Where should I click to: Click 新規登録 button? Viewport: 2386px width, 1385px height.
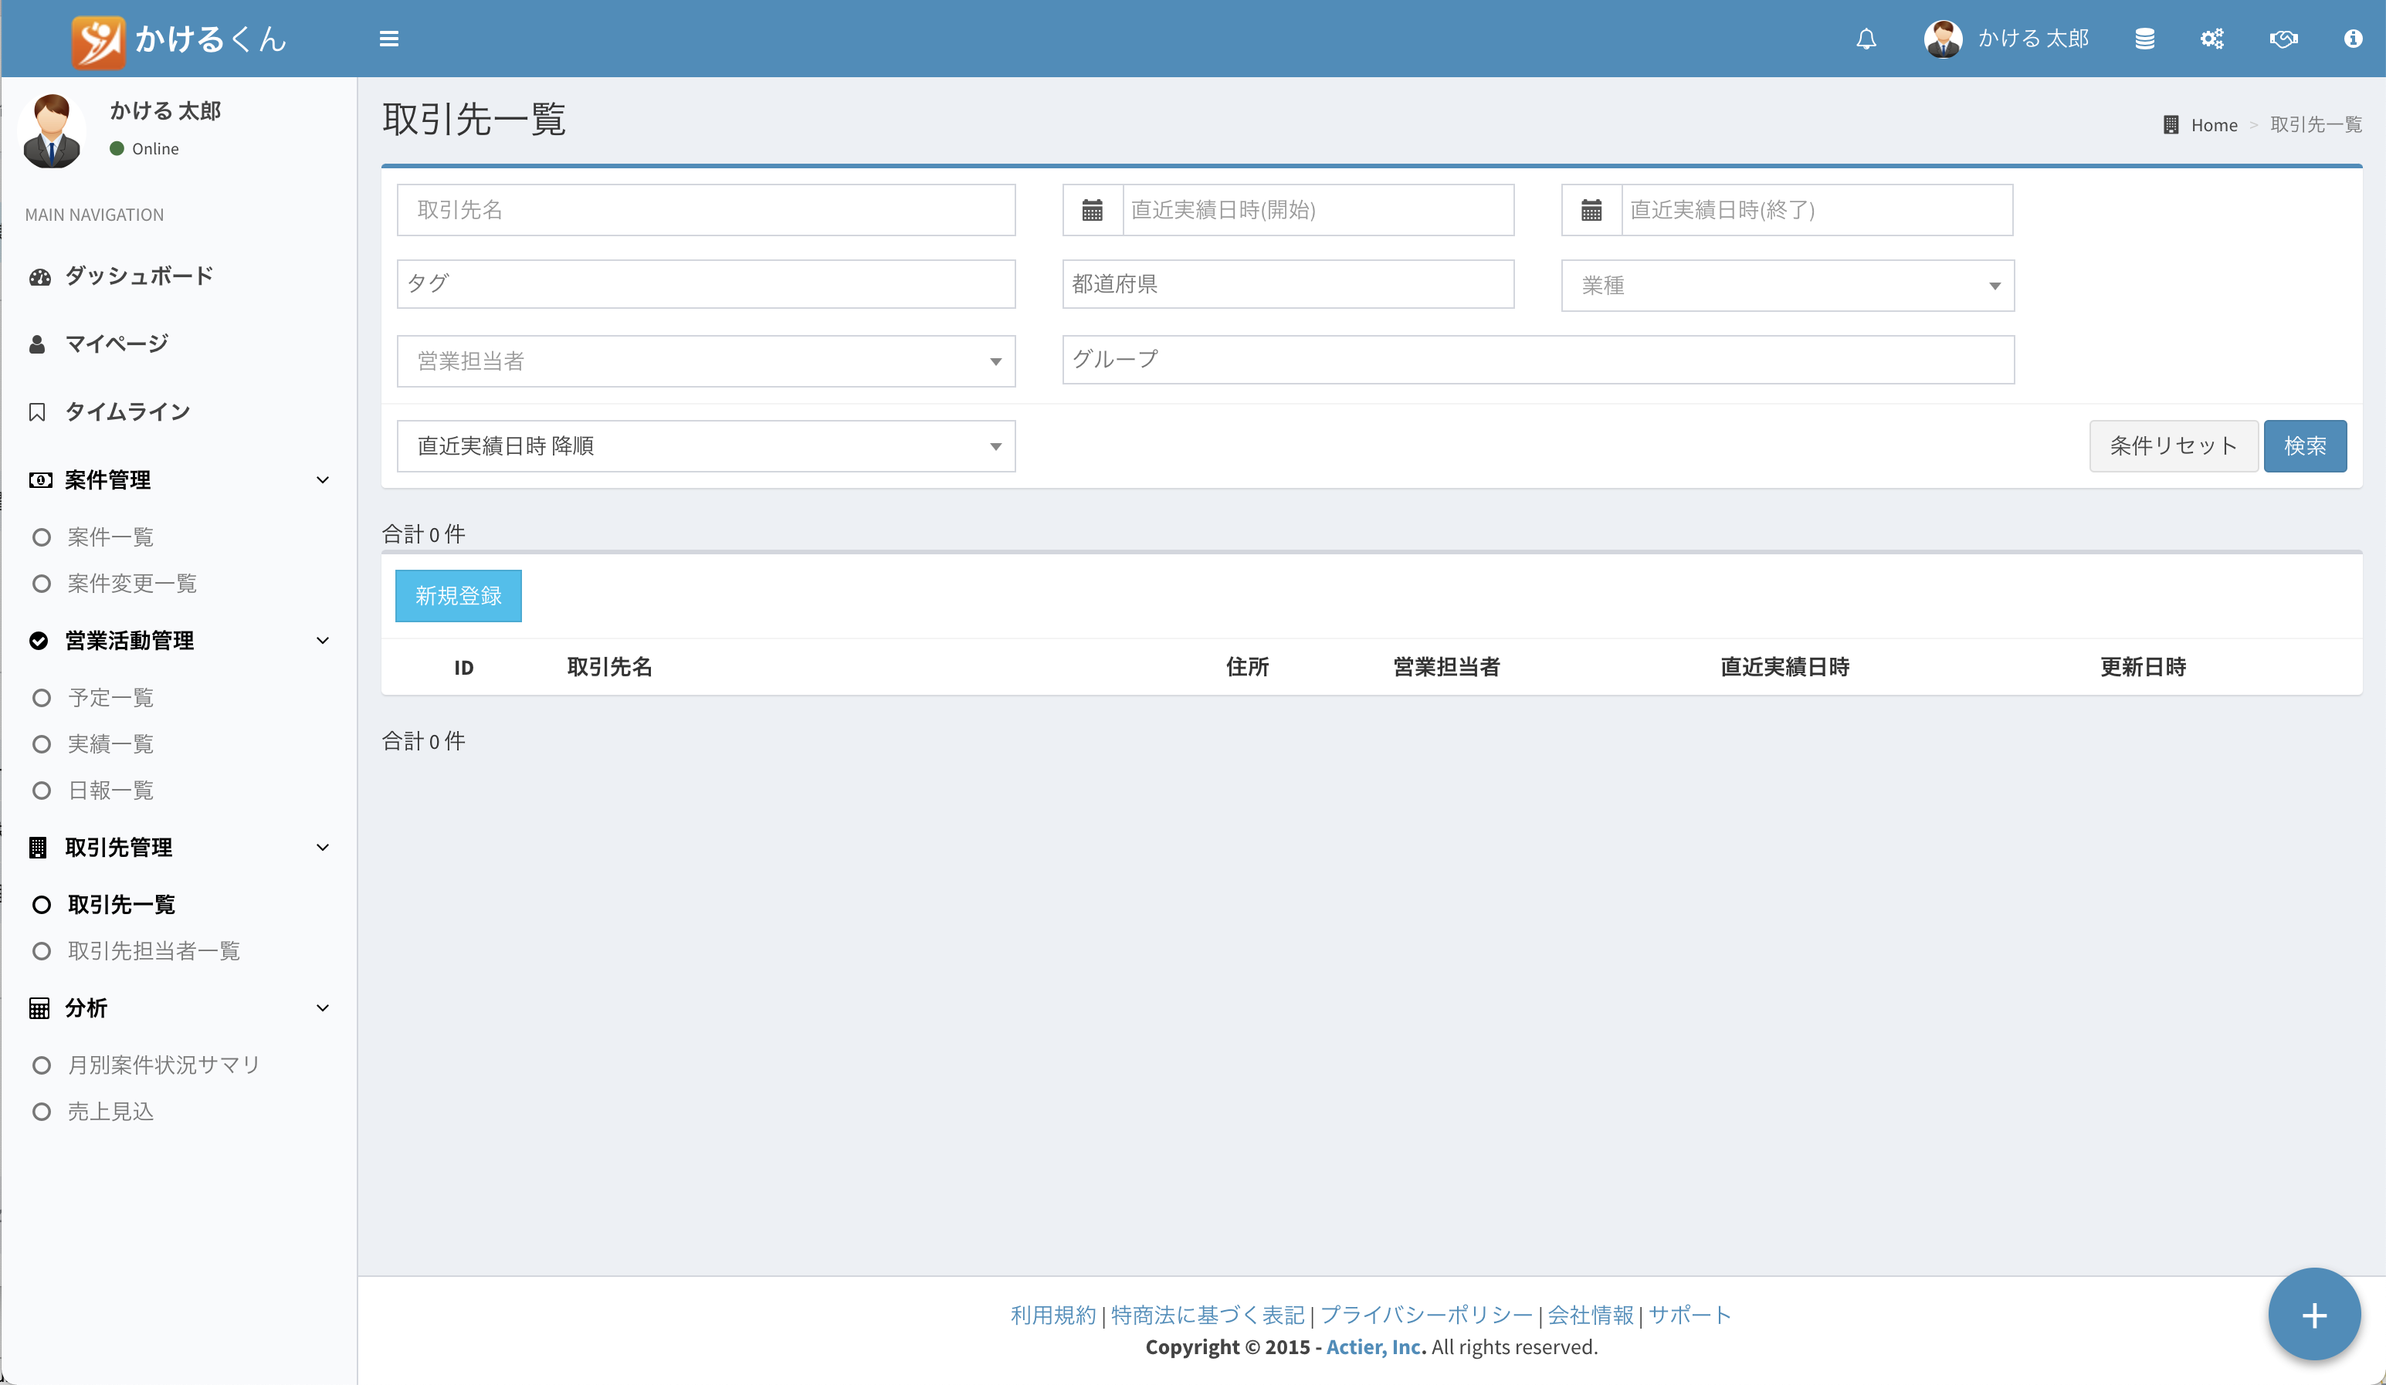(458, 597)
